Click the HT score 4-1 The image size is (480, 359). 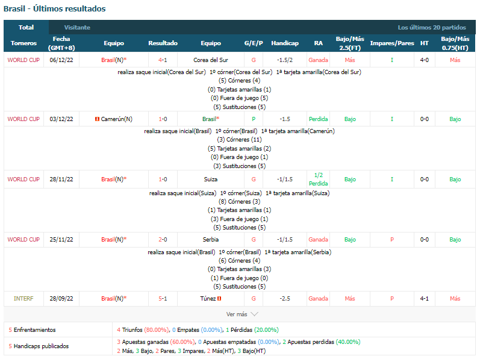(x=424, y=298)
